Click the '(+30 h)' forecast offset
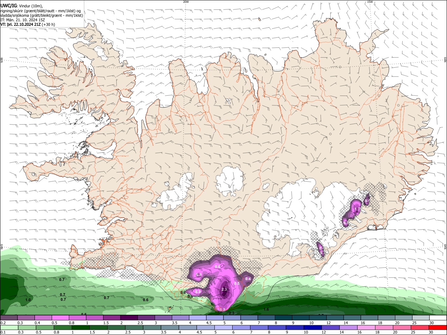 [x=48, y=24]
